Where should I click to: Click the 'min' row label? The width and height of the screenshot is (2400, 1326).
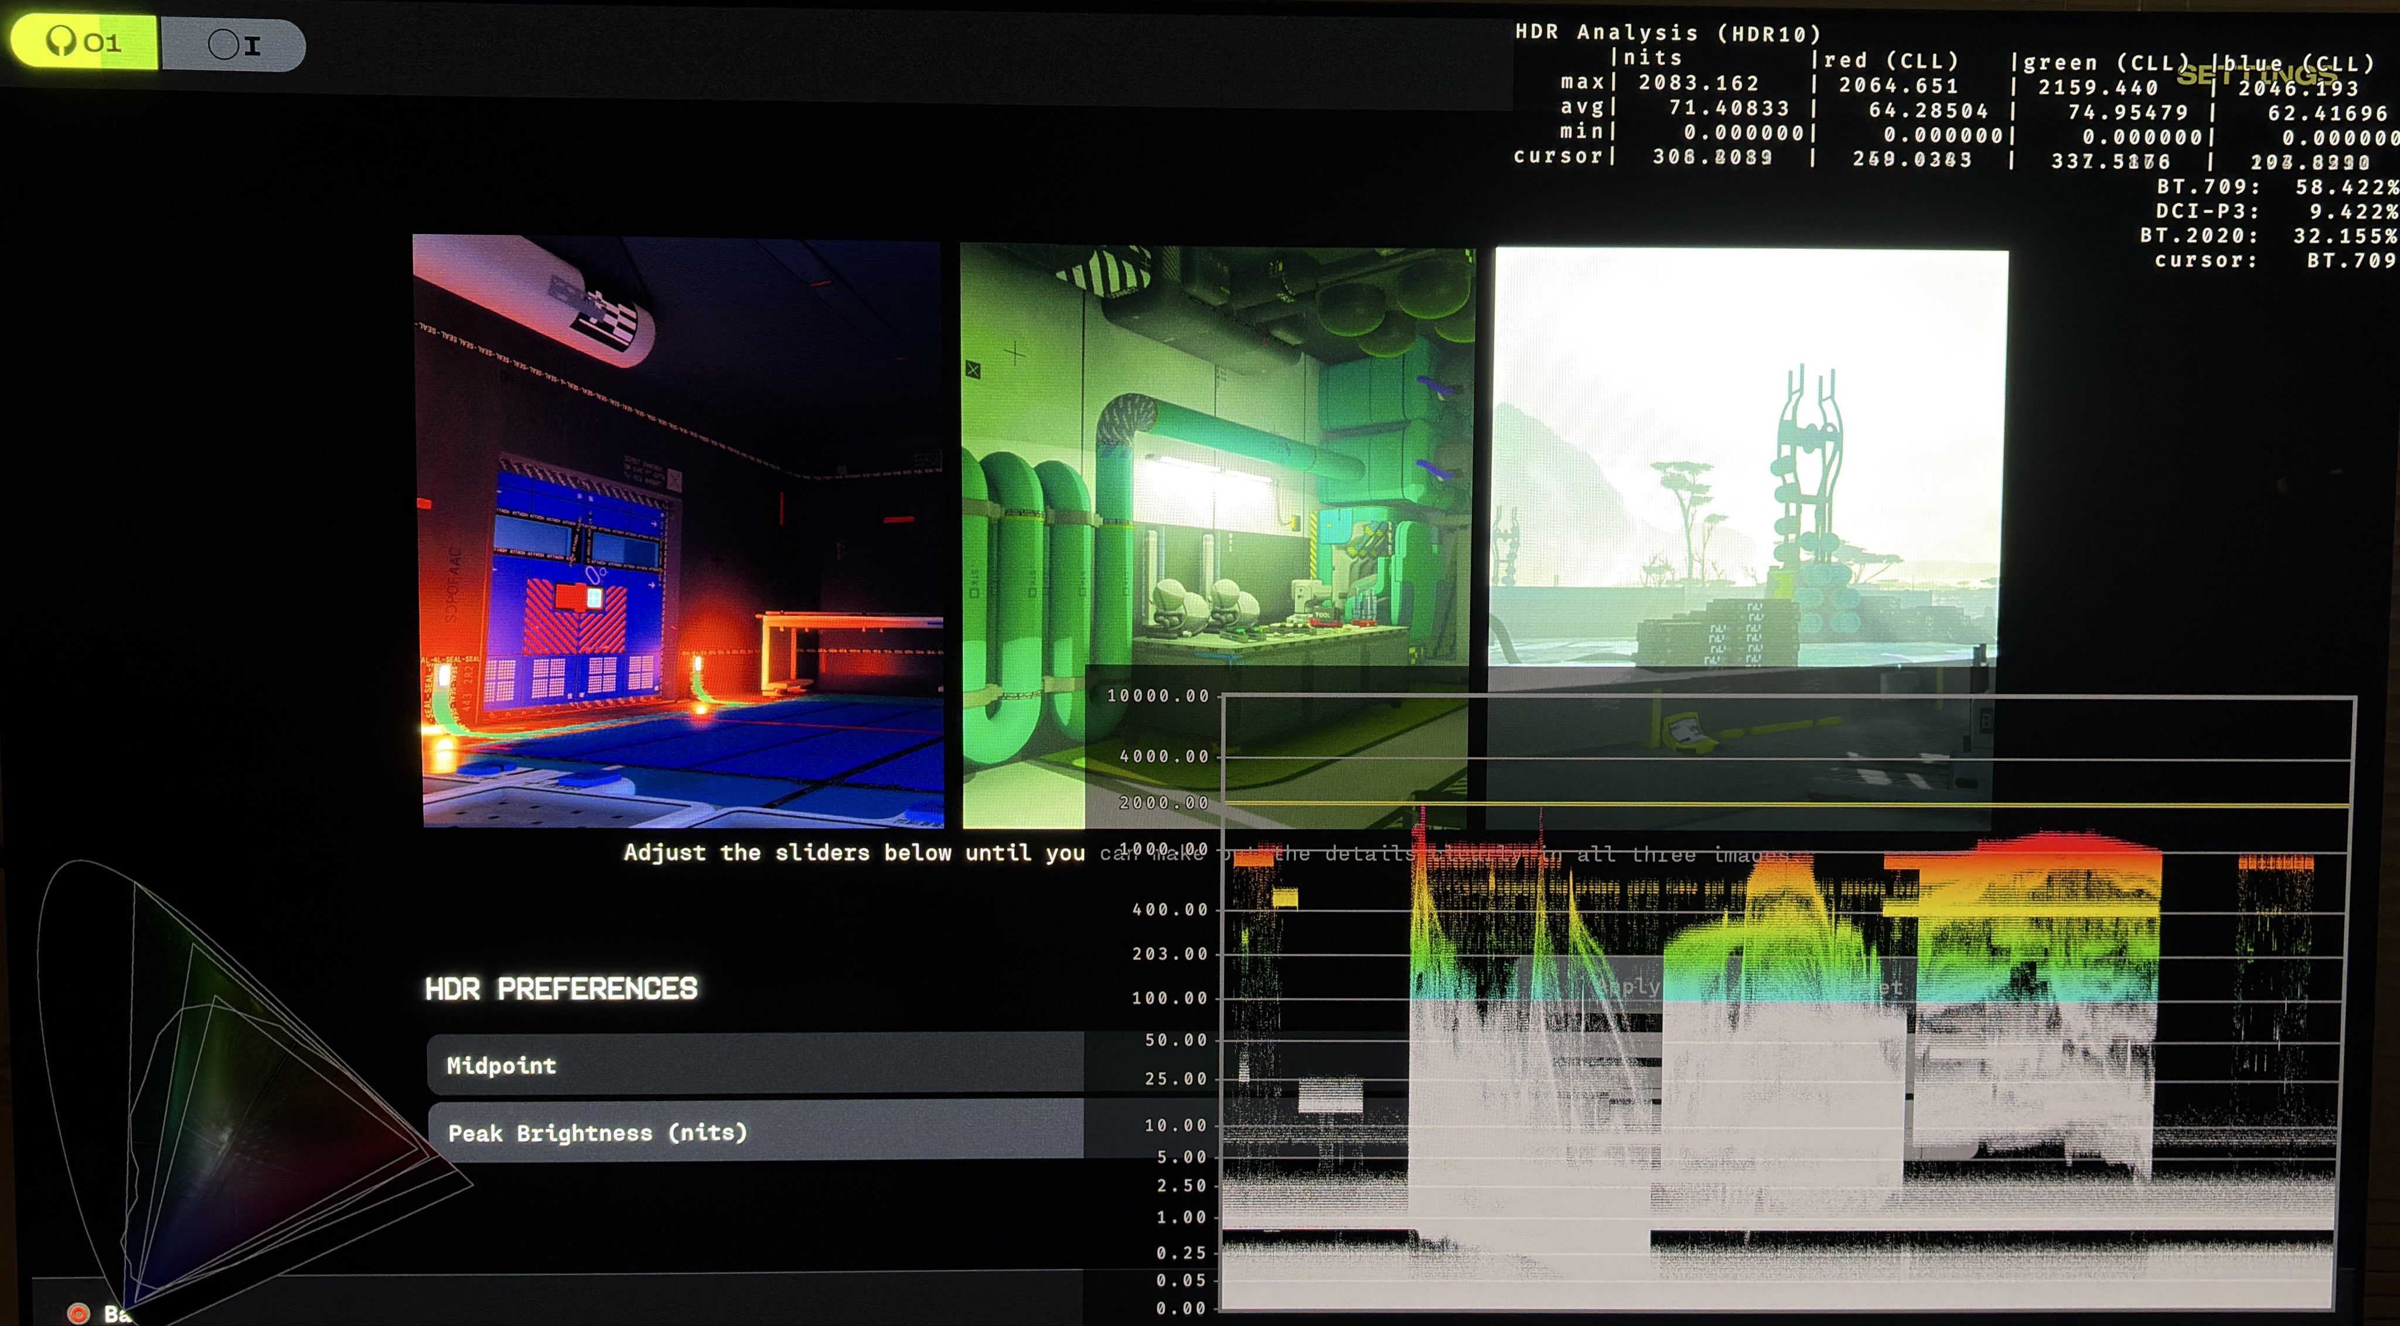point(1582,131)
